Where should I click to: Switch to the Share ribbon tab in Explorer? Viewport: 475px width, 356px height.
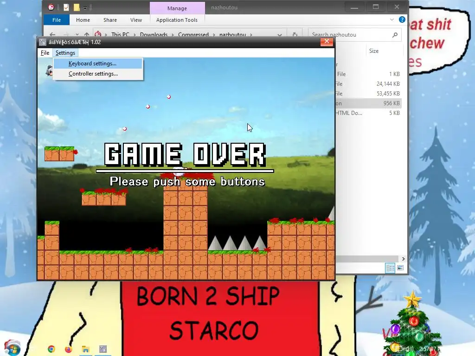pyautogui.click(x=110, y=19)
